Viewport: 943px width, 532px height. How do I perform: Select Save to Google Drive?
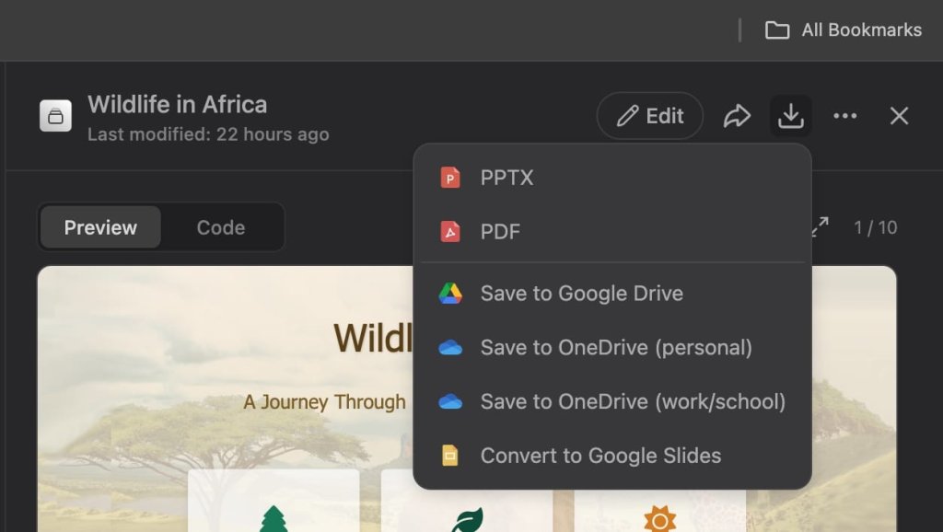coord(612,294)
